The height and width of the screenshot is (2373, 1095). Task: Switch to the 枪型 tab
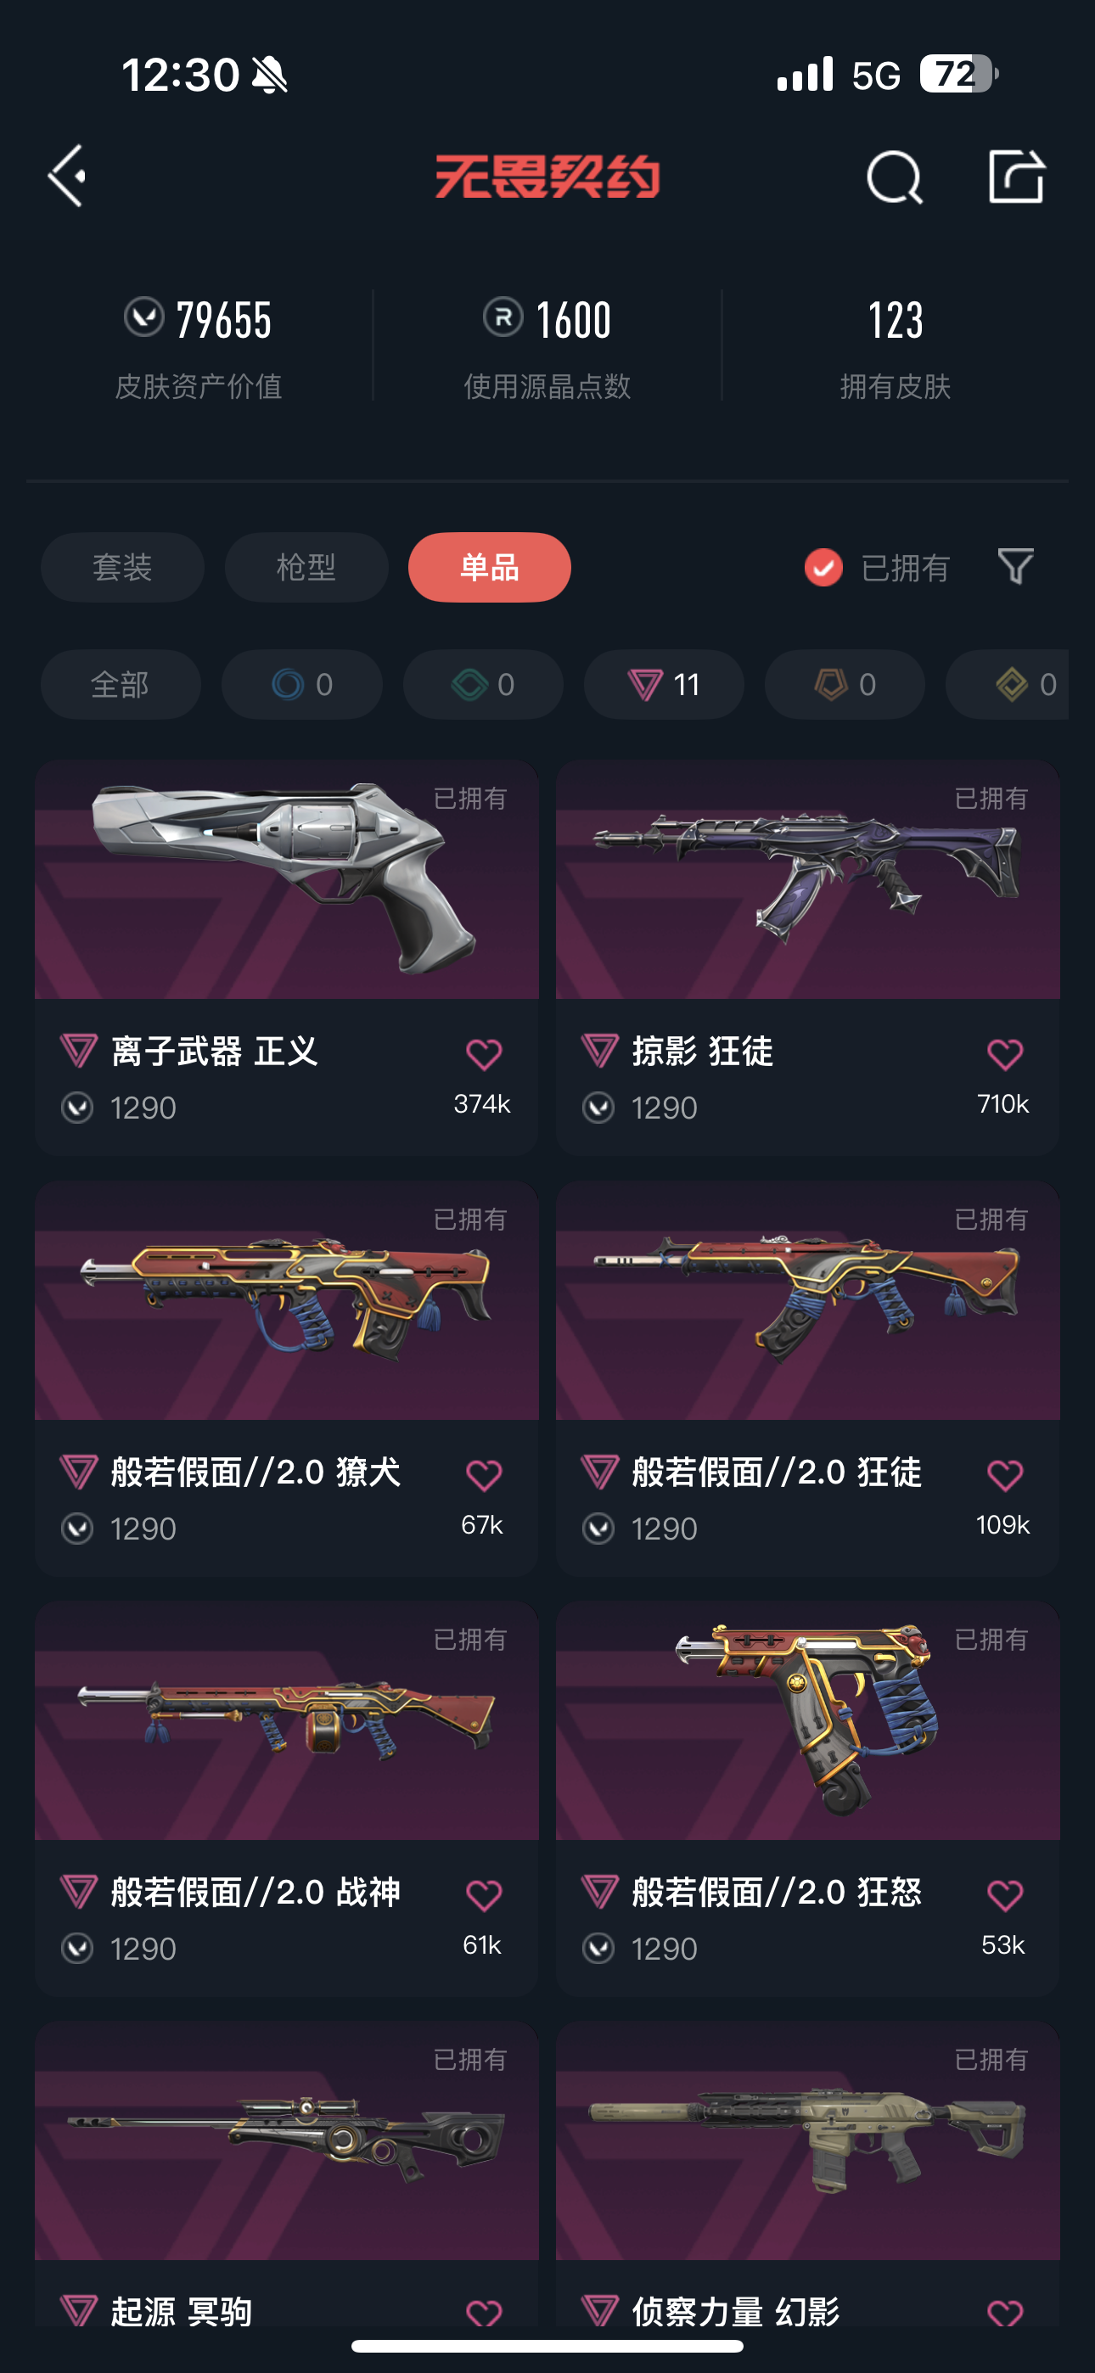click(306, 568)
